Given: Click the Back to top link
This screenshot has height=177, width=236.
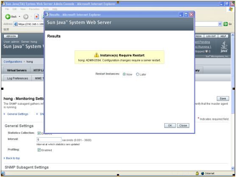Looking at the screenshot, I should tap(13, 158).
